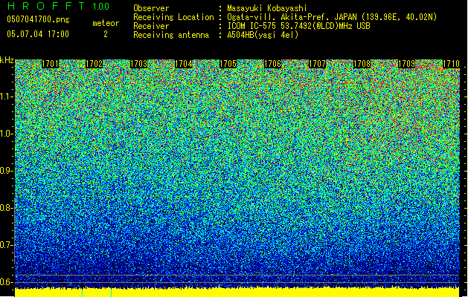
Task: Click the 1704 time marker
Action: 183,64
